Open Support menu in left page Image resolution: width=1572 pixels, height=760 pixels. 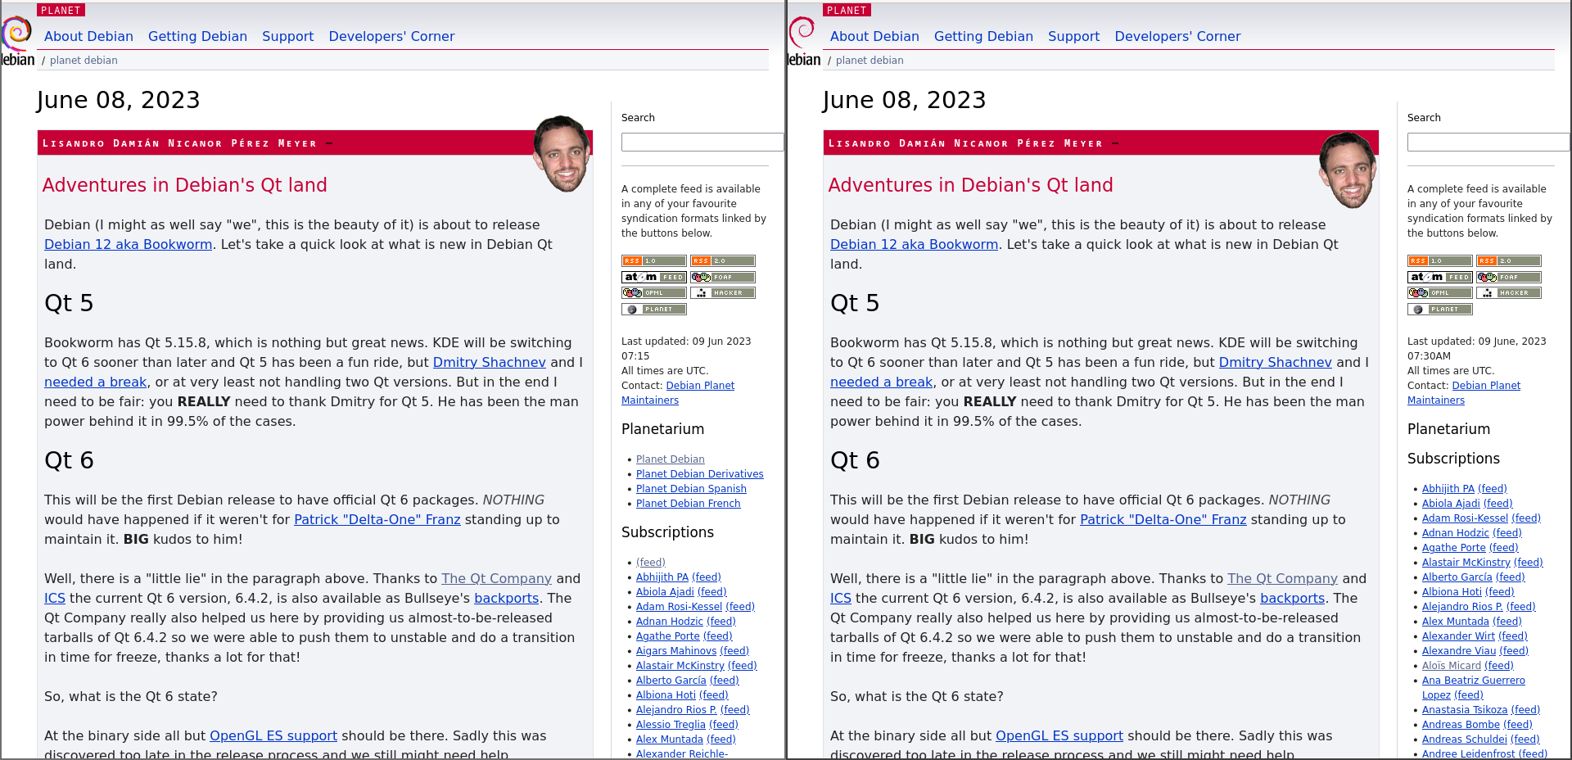click(287, 36)
